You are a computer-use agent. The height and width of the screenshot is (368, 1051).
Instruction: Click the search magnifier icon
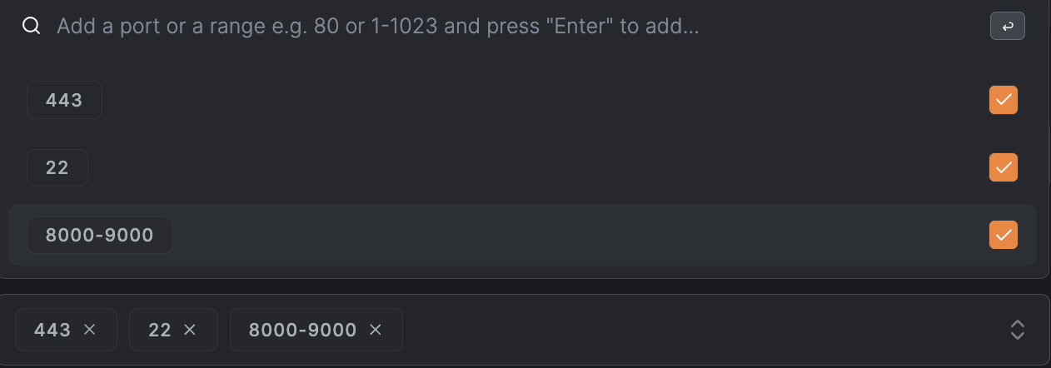pos(31,26)
